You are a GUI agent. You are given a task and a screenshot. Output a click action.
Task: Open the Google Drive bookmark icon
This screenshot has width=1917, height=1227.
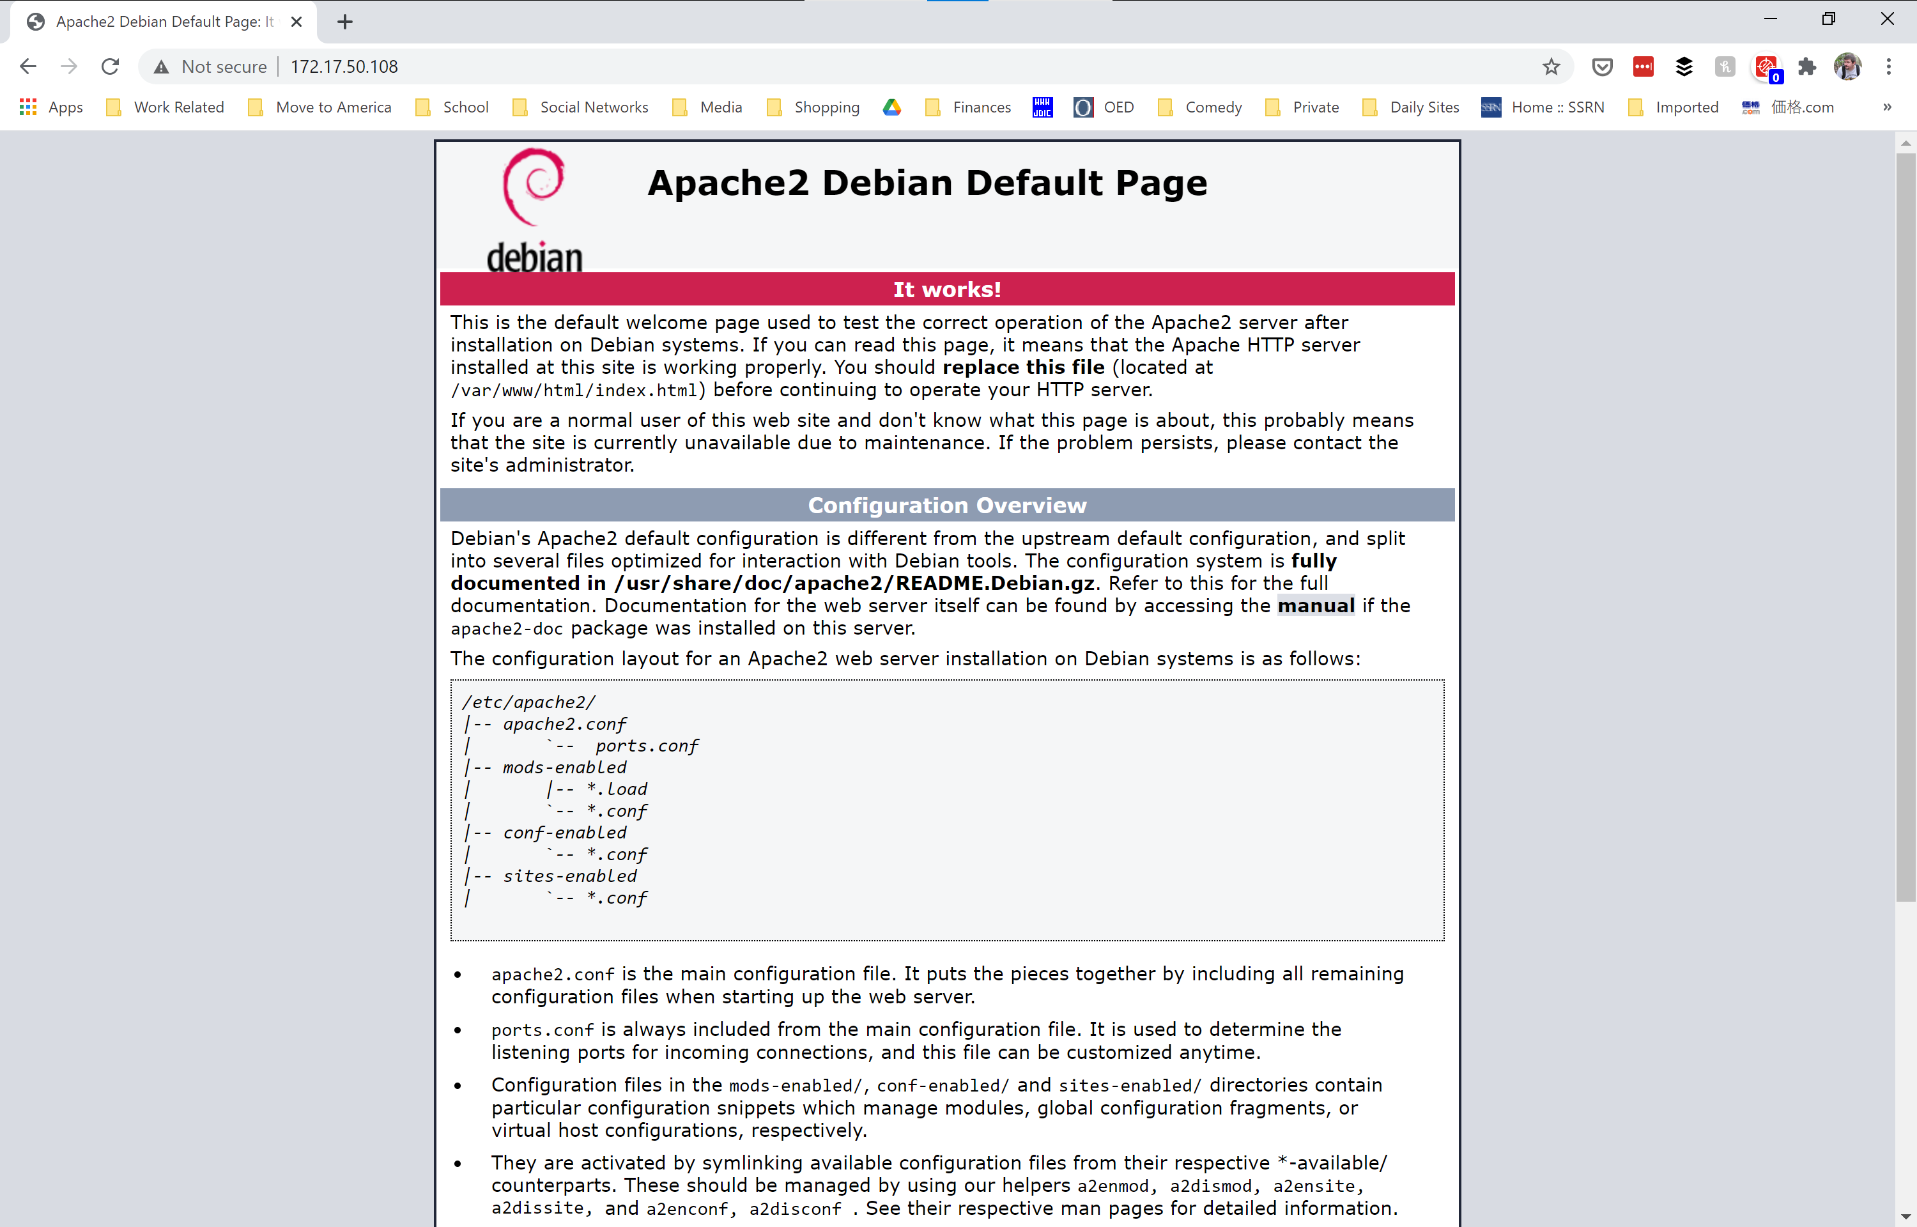(x=892, y=107)
